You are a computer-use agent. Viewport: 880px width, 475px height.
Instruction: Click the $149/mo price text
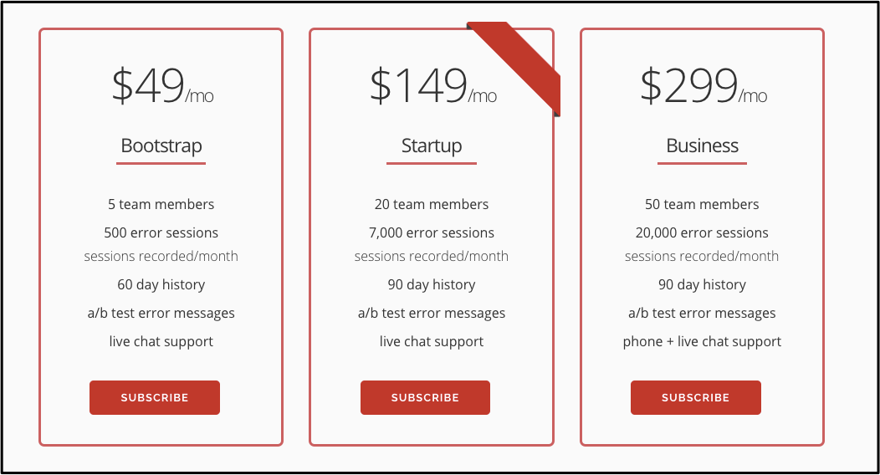pos(432,86)
